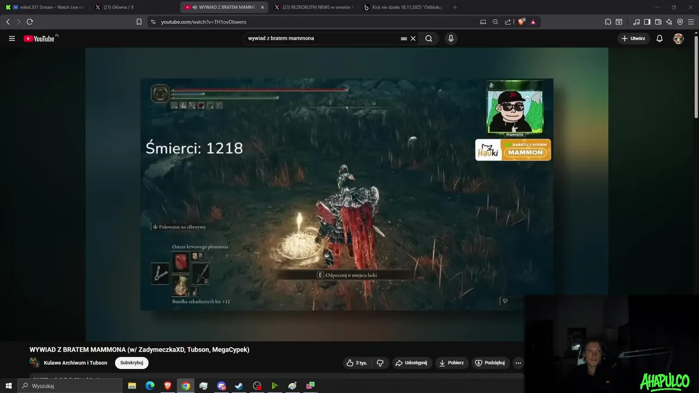
Task: Share this page from address bar
Action: (x=508, y=22)
